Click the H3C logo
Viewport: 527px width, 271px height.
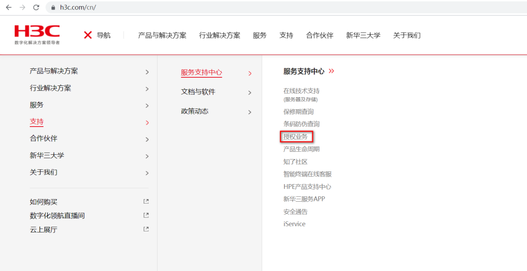37,35
